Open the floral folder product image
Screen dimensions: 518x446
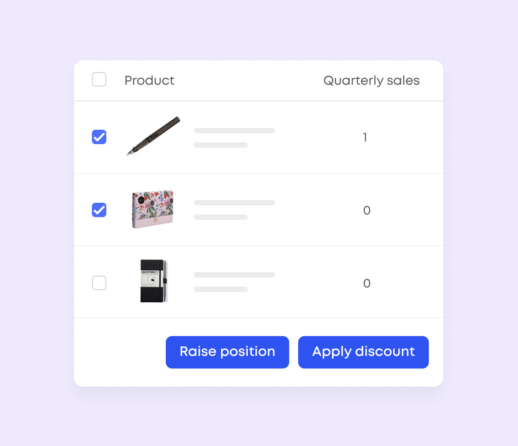click(153, 209)
